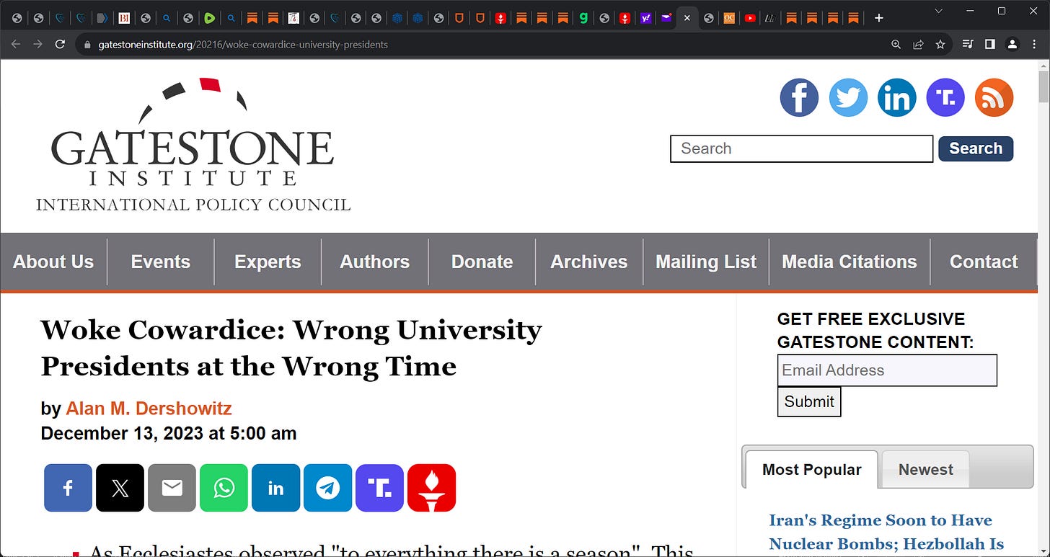Close the current tab with X
The image size is (1050, 557).
[687, 18]
